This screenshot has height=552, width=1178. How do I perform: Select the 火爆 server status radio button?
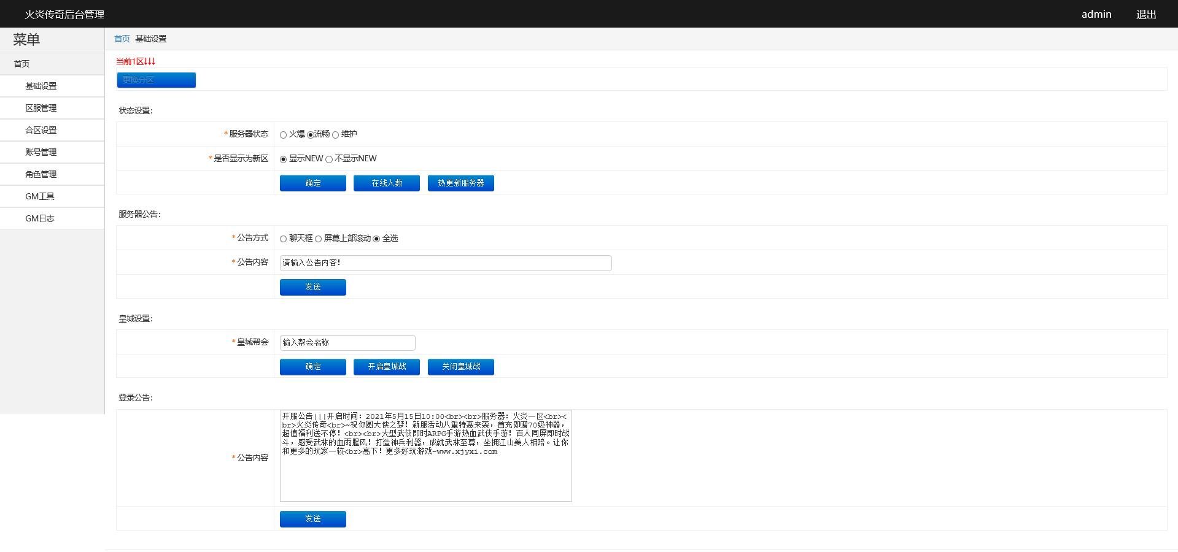283,135
